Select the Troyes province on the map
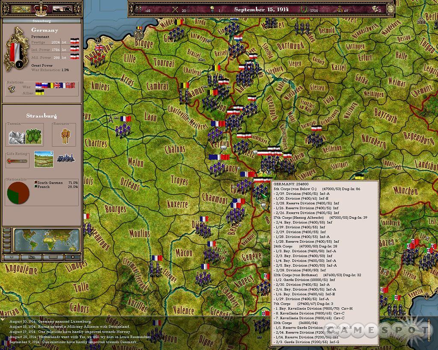Viewport: 438px width, 350px height. pyautogui.click(x=179, y=180)
